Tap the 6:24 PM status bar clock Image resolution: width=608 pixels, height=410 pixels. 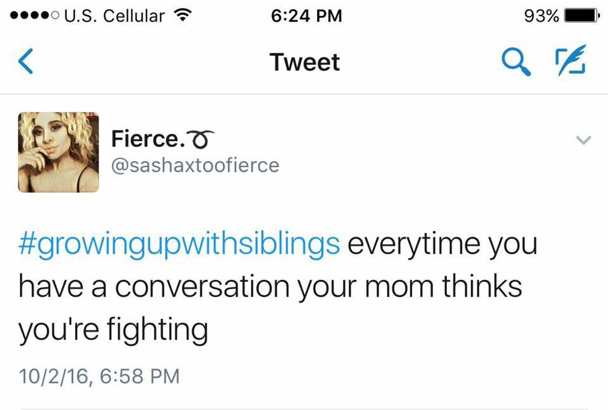[x=306, y=15]
